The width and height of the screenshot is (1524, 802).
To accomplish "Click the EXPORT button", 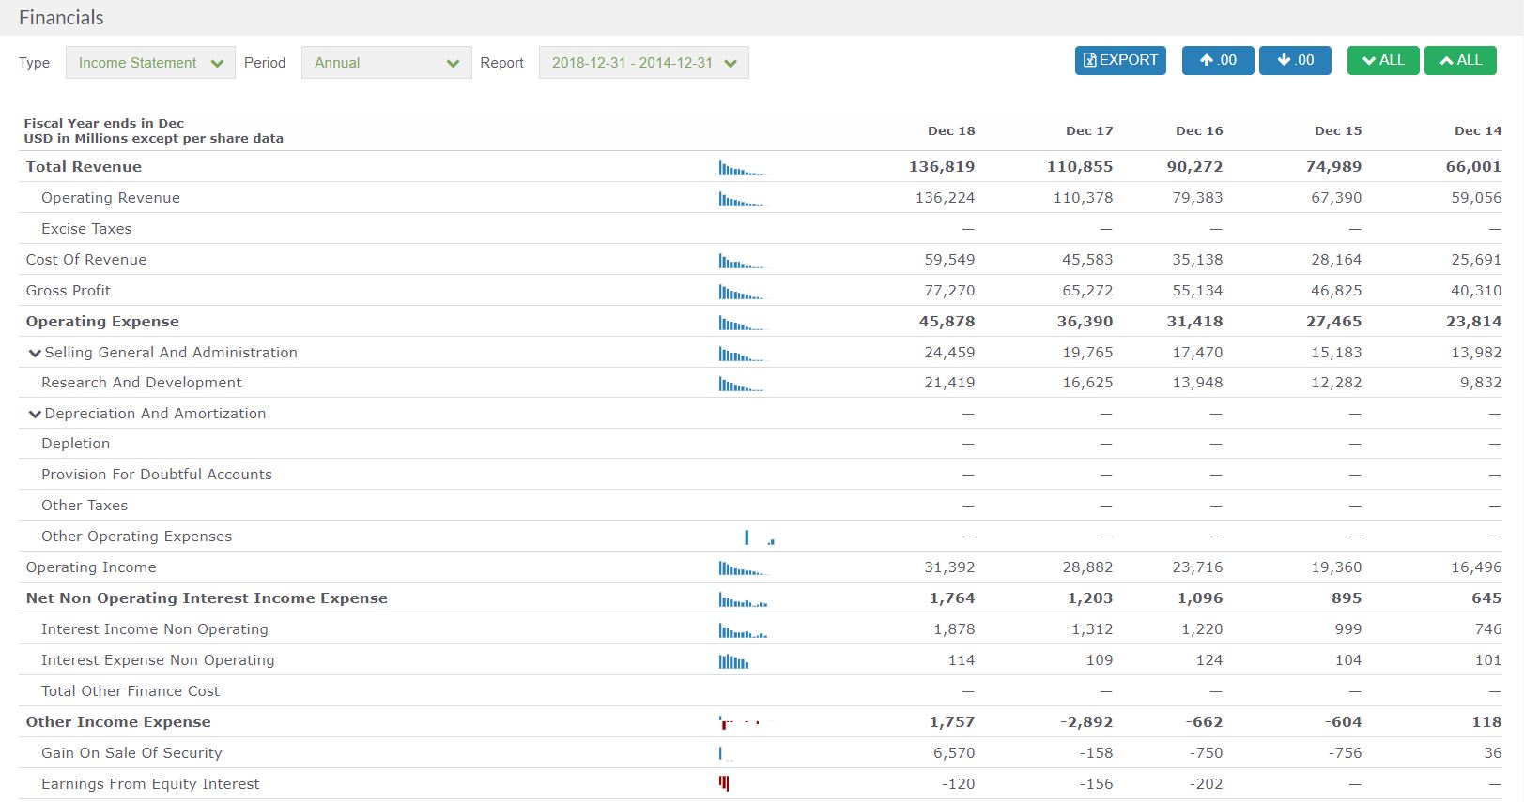I will pos(1120,60).
